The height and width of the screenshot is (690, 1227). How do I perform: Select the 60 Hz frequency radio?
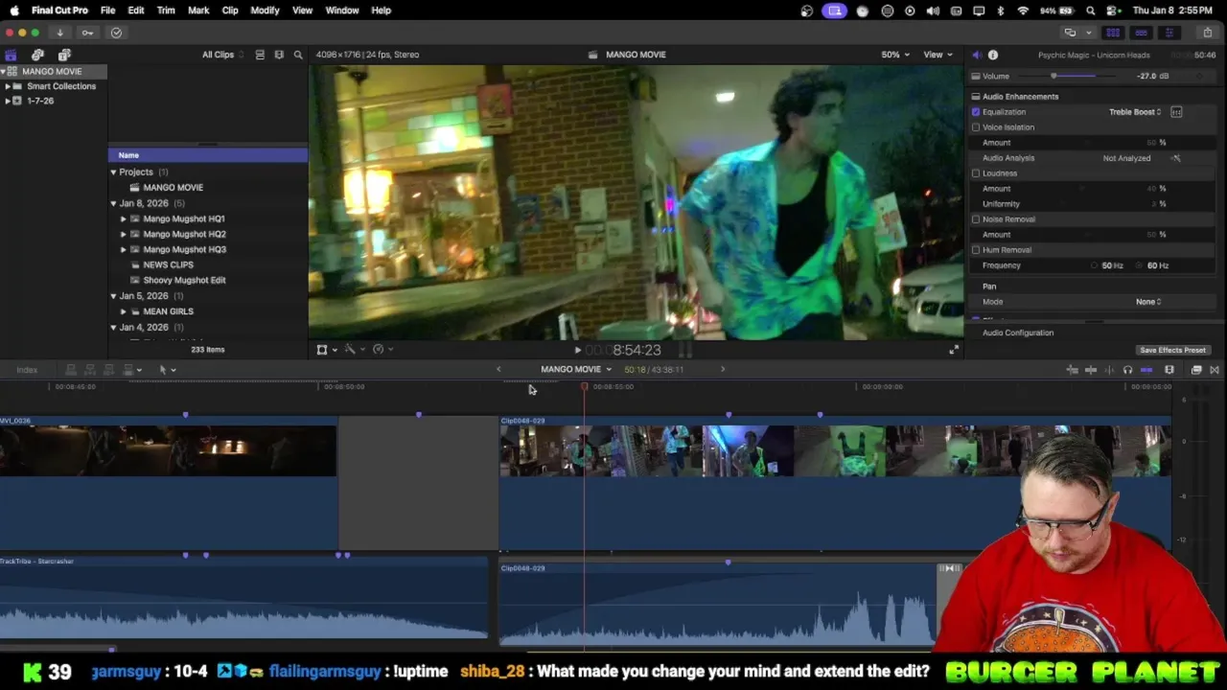point(1140,265)
